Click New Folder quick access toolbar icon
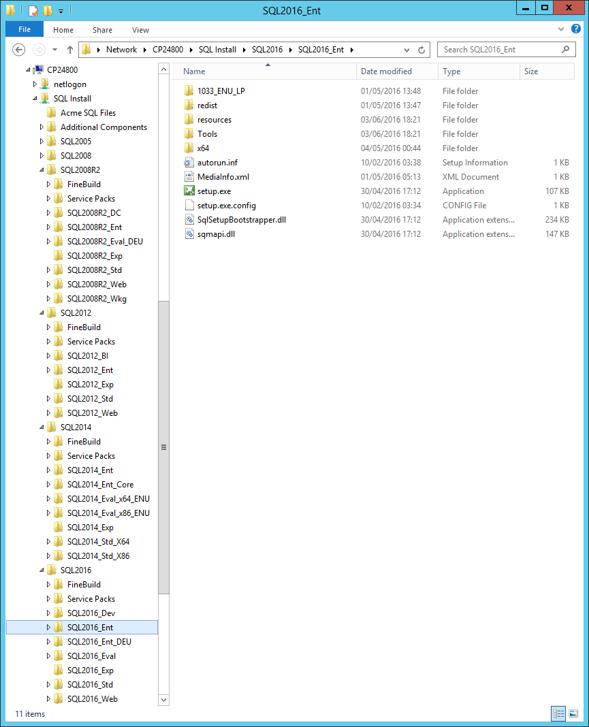Image resolution: width=589 pixels, height=727 pixels. [x=47, y=10]
